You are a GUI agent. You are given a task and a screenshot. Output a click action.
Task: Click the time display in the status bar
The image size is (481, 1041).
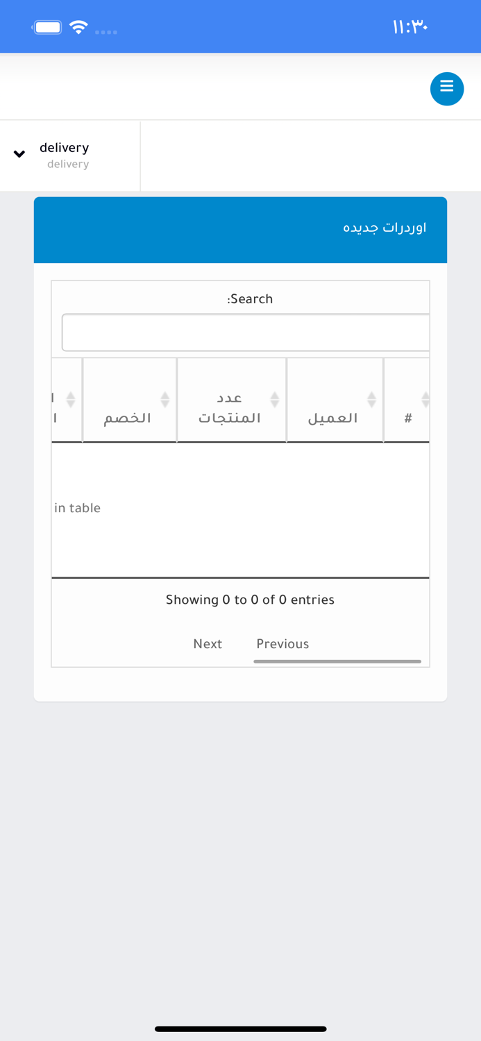point(410,26)
